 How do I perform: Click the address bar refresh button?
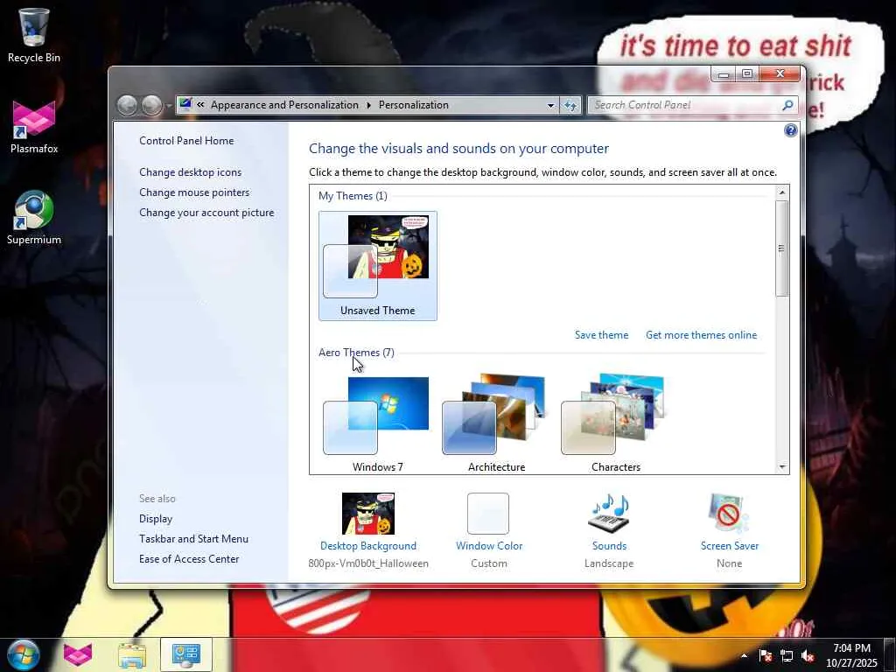point(570,105)
